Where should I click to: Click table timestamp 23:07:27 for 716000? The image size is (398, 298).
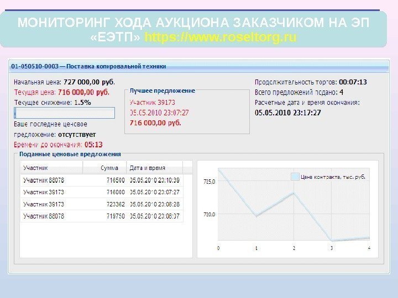155,192
